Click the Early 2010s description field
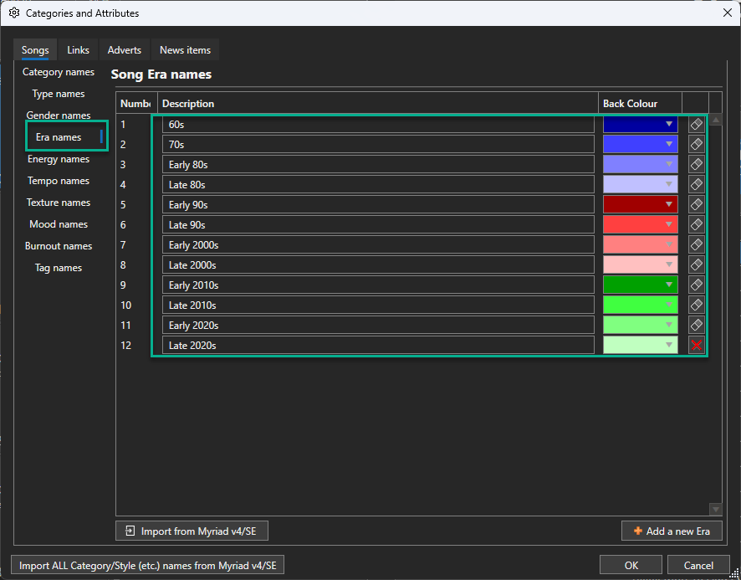Screen dimensions: 741x580 coord(378,285)
